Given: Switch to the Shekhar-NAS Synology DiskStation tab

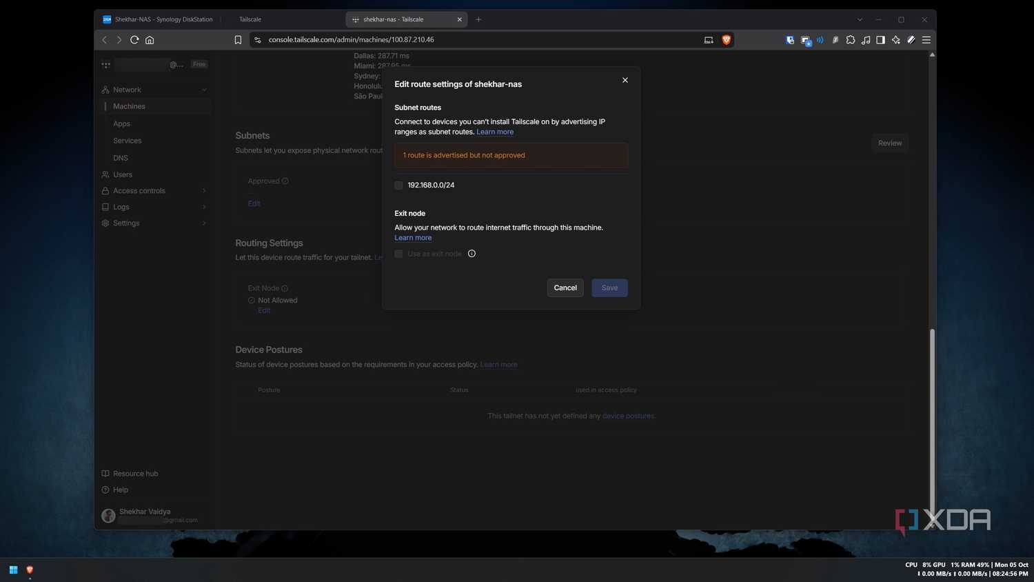Looking at the screenshot, I should point(158,19).
